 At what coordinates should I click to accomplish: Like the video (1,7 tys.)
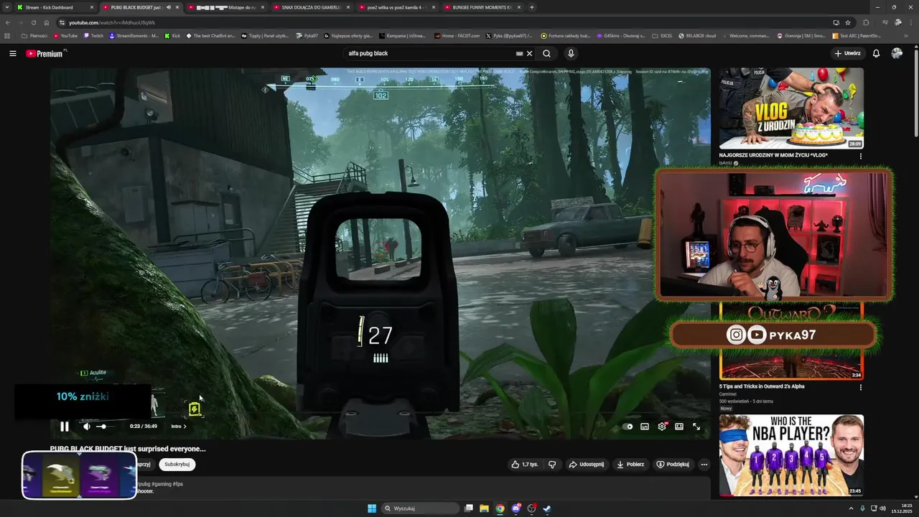tap(524, 465)
